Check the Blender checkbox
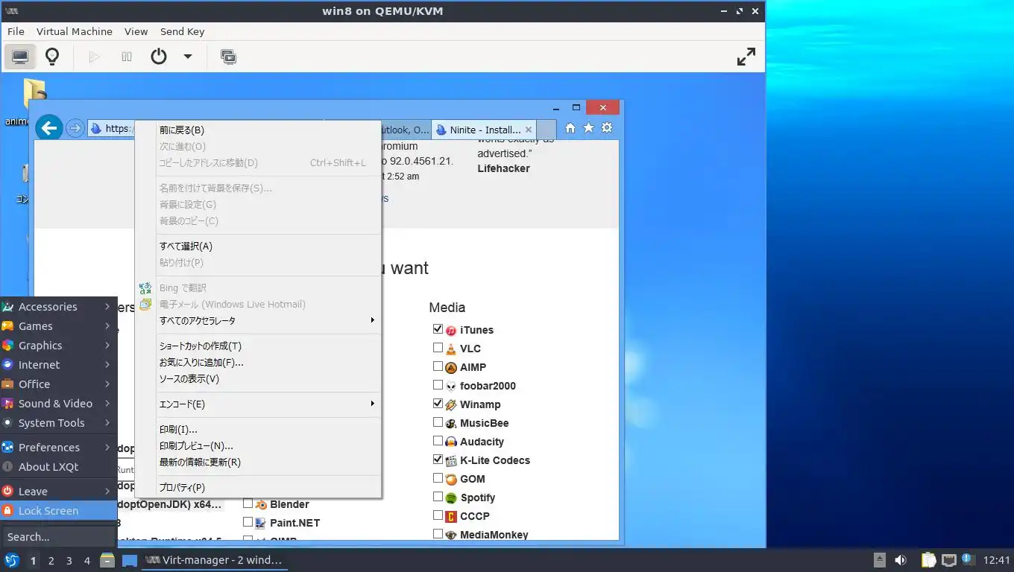 pyautogui.click(x=248, y=503)
